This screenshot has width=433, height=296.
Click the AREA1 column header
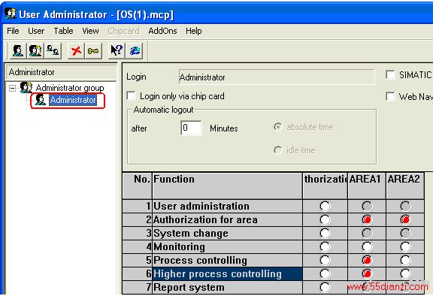pos(367,186)
